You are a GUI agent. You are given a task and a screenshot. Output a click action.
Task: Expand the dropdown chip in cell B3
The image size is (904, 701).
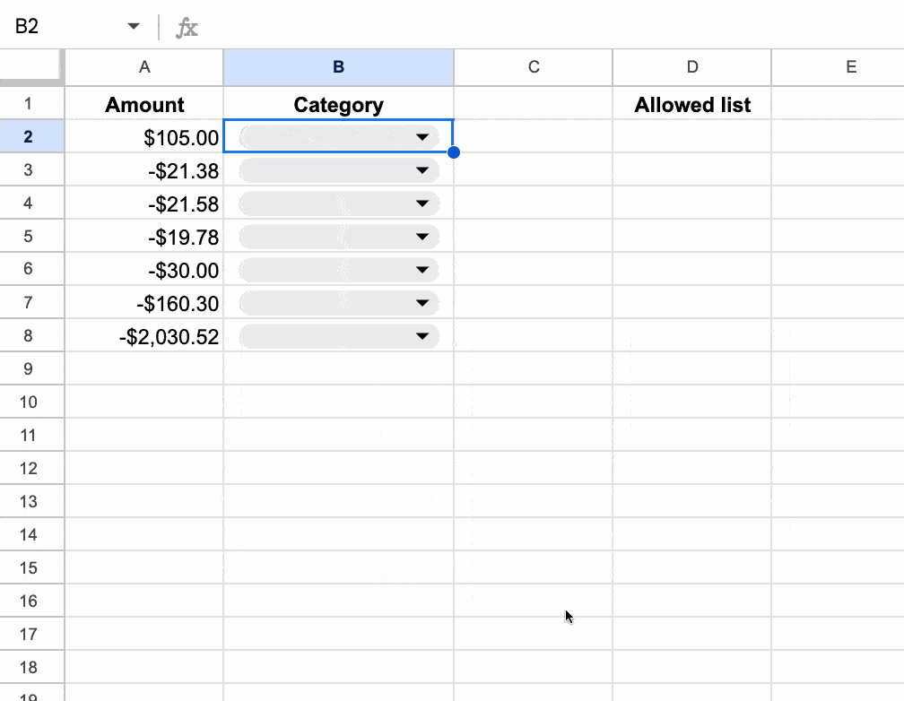(x=422, y=170)
